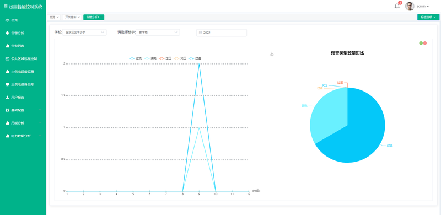Open 公共区域远程控制 panel icon

7,59
